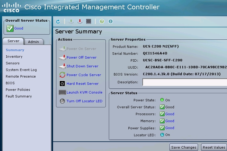Screen dimensions: 227x151
Task: Click the Power Off Server link
Action: [x=81, y=57]
